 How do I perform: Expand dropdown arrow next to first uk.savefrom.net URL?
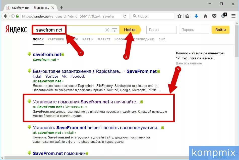pos(63,81)
